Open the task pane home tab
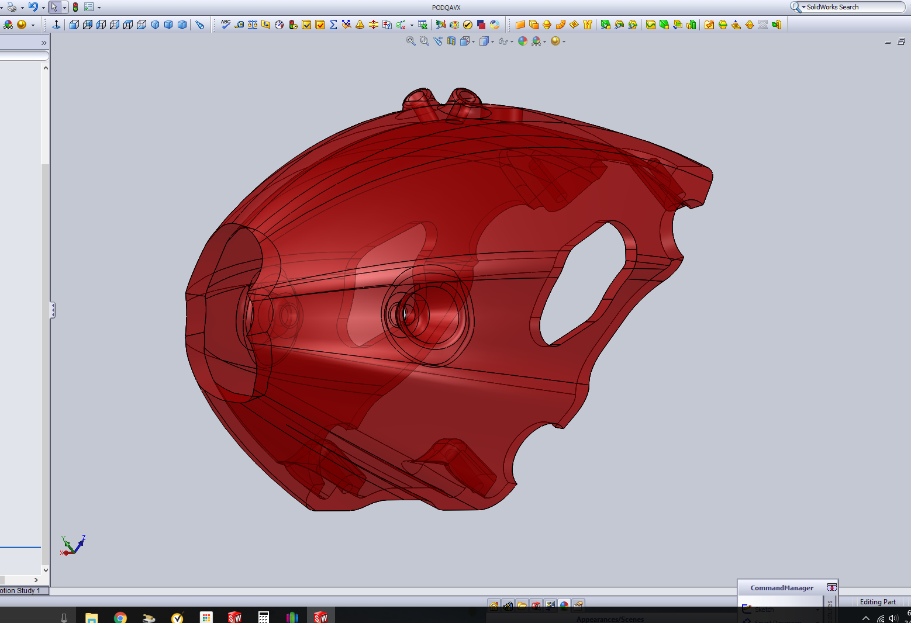The width and height of the screenshot is (911, 623). click(494, 605)
